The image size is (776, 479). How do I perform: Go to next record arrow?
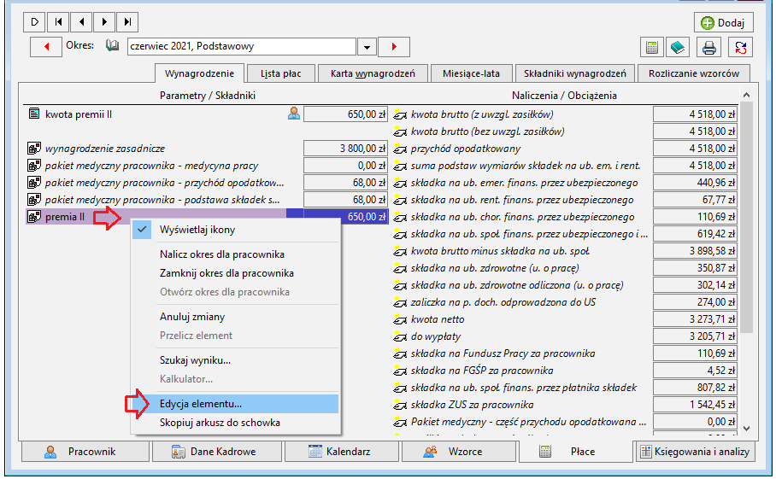[104, 21]
